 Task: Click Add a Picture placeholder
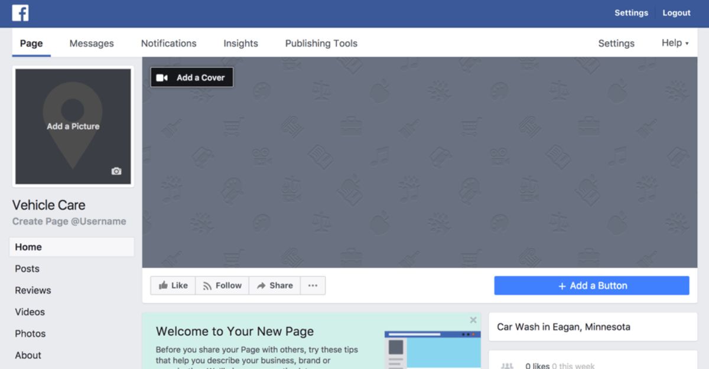73,126
